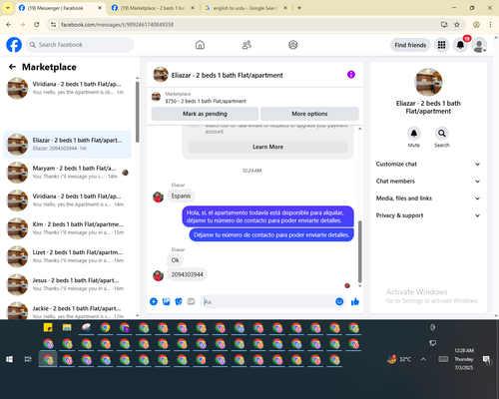Click the address bar URL
Image resolution: width=499 pixels, height=399 pixels.
click(117, 25)
